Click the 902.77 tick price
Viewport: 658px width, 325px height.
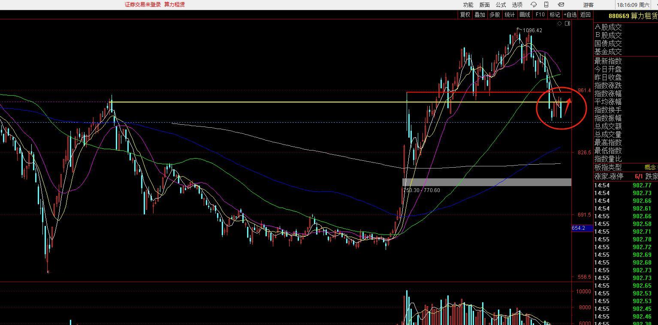pos(642,186)
